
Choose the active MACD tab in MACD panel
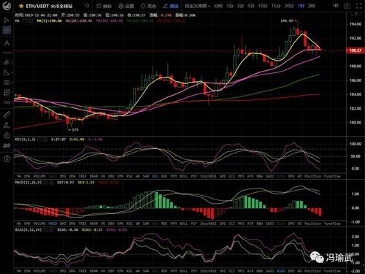point(53,224)
